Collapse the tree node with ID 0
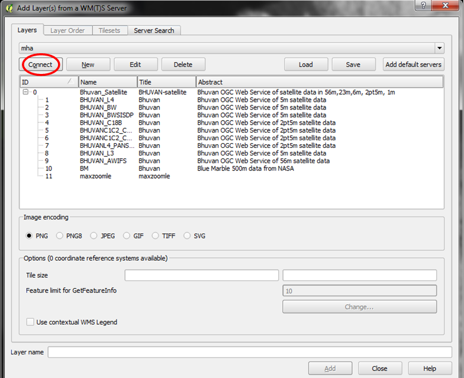 [x=26, y=92]
